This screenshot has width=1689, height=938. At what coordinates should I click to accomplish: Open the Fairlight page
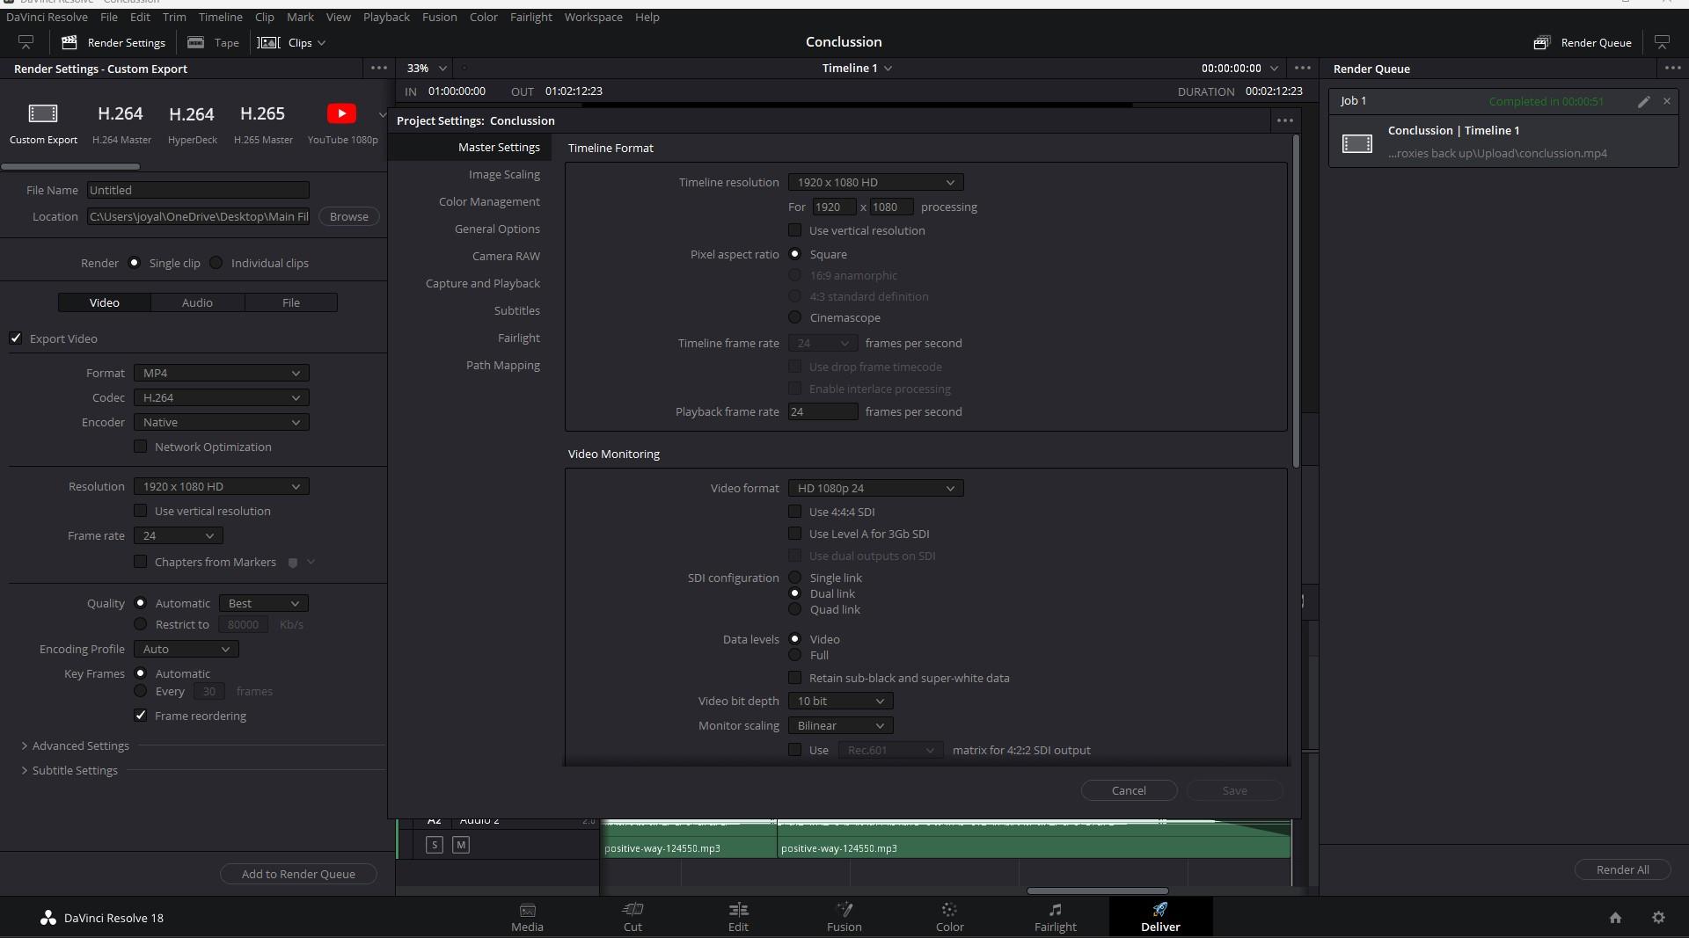1055,917
